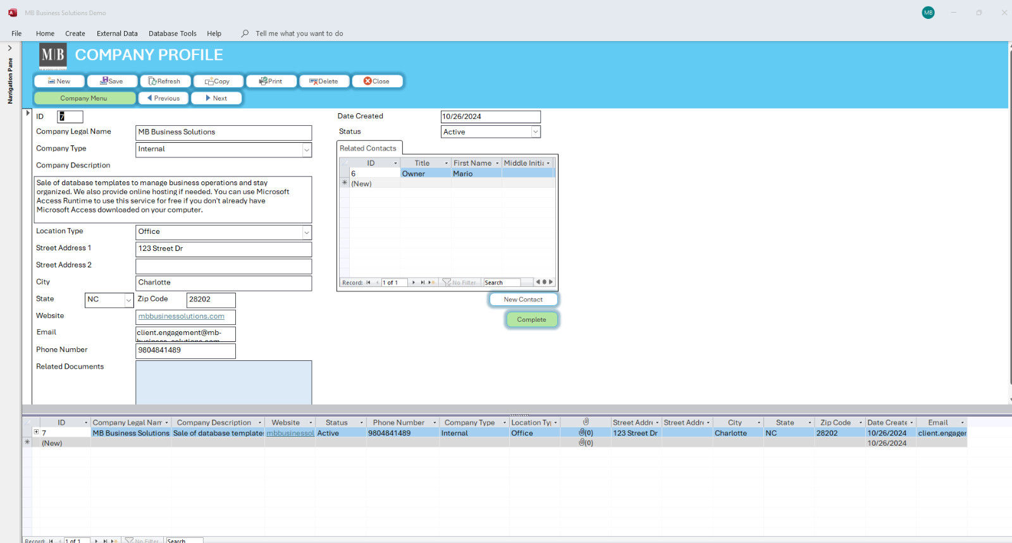Click new blank record icon in contacts navigator
Viewport: 1012px width, 543px height.
pos(431,283)
